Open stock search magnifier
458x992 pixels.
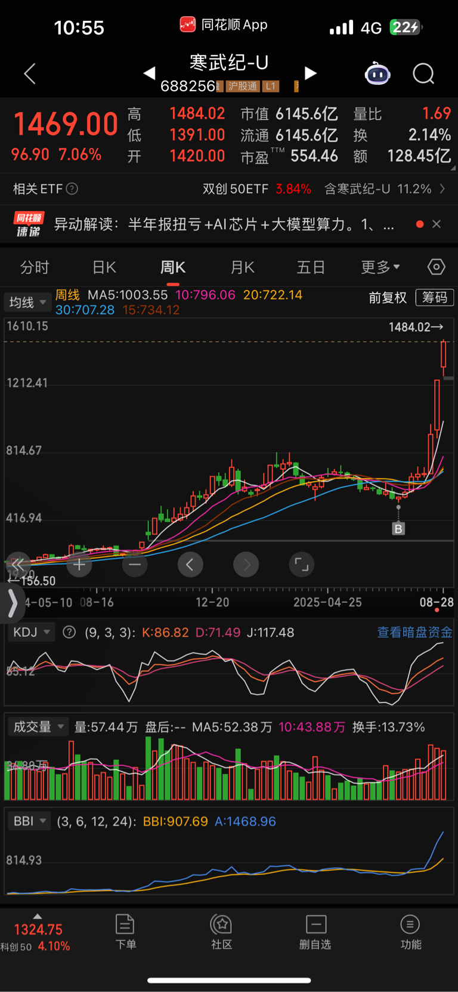[x=423, y=74]
